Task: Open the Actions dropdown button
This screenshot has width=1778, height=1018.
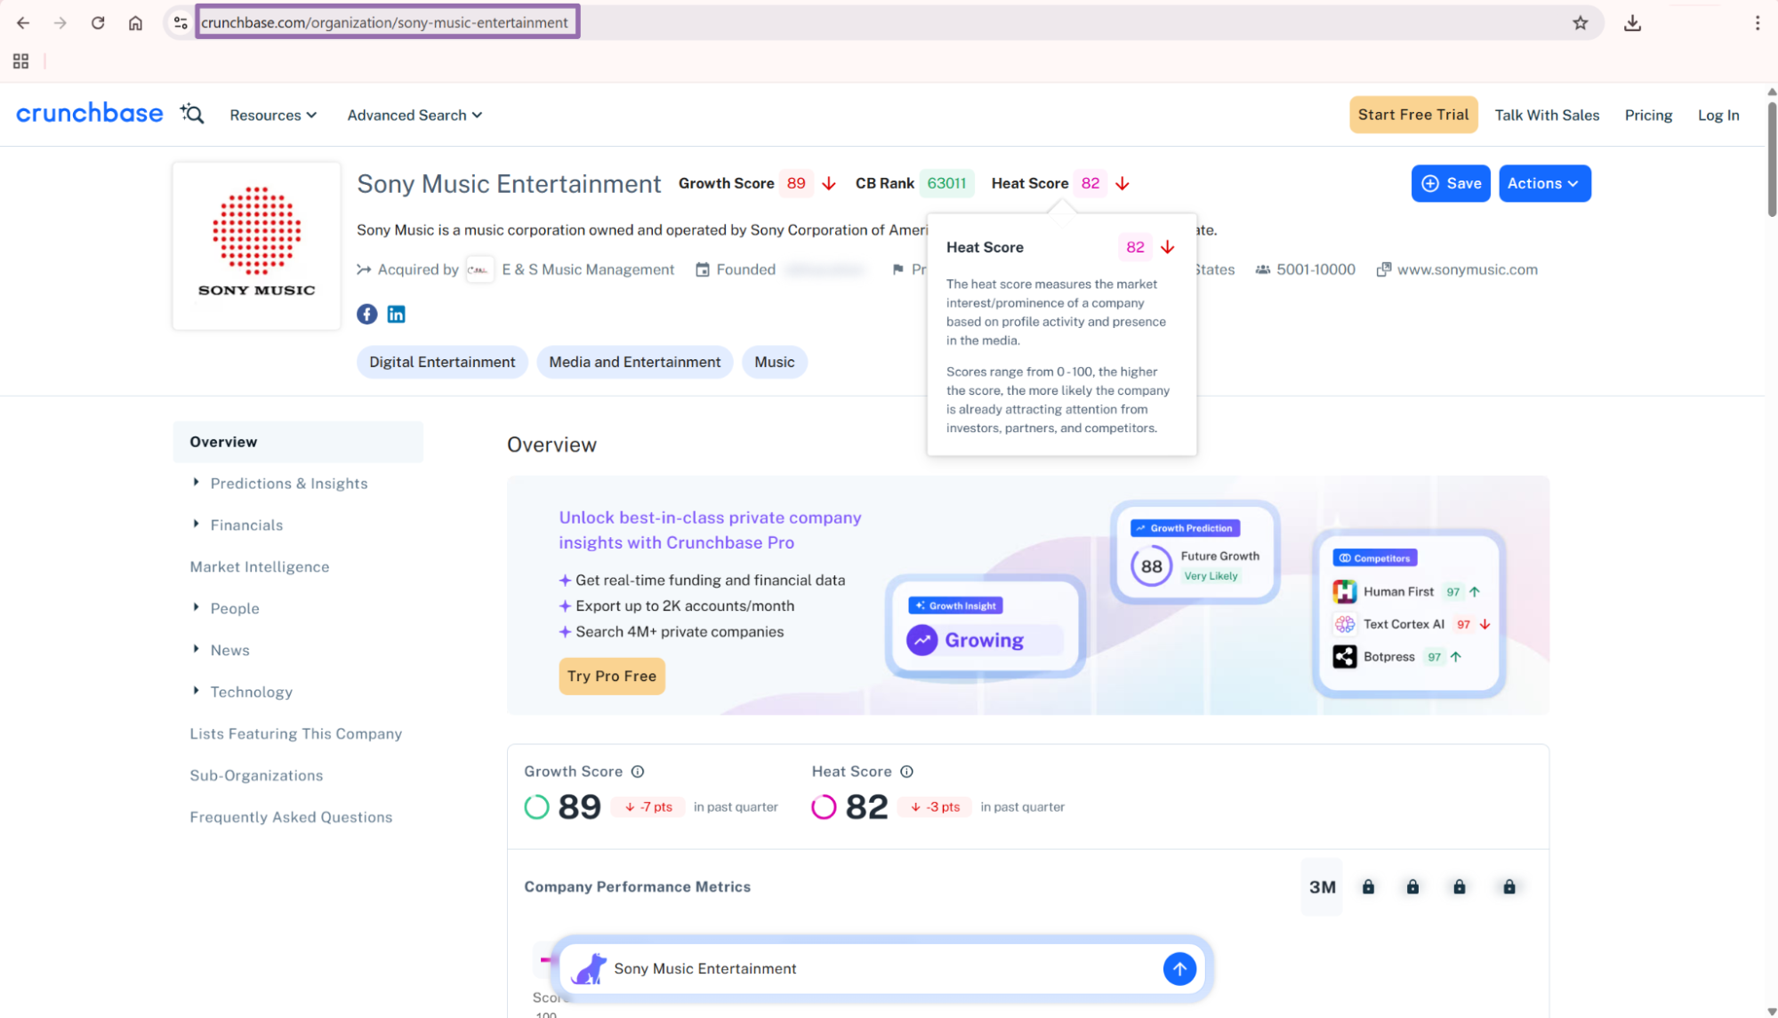Action: 1544,183
